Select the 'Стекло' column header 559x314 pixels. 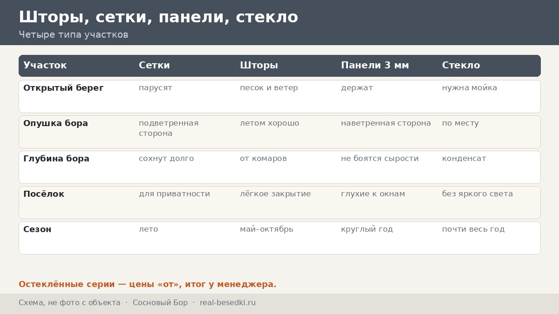[461, 66]
